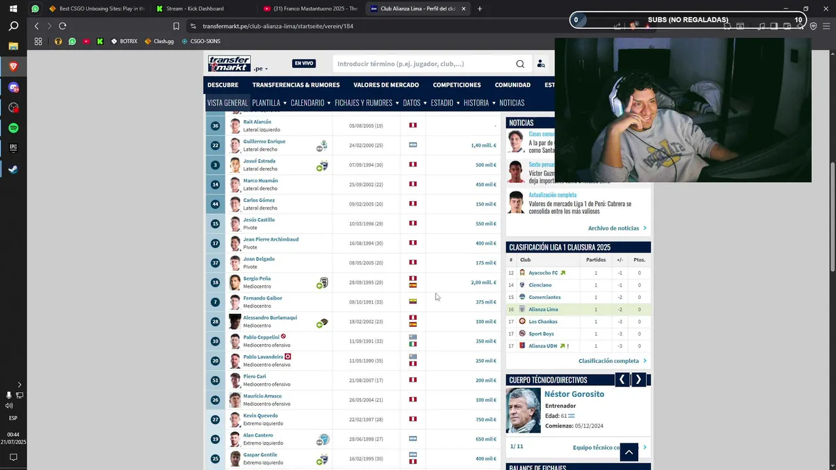Viewport: 836px width, 470px height.
Task: Switch to Stream - Kick Dashboard tab
Action: [x=202, y=8]
